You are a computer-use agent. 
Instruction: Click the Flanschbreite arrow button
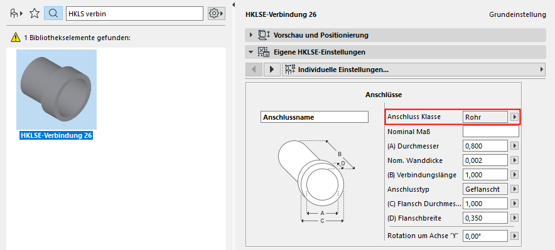514,218
